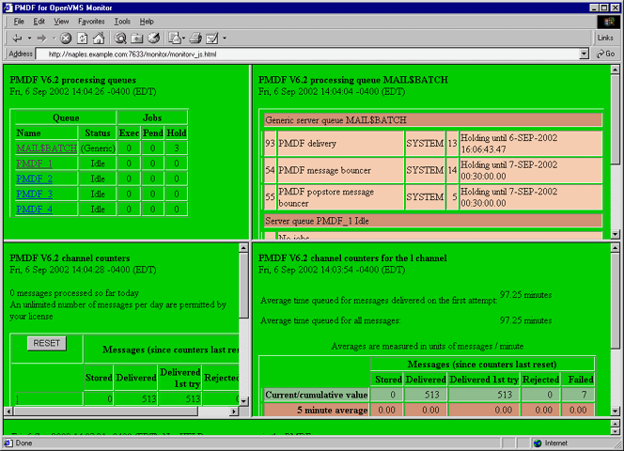Open the View menu
Viewport: 624px width, 451px height.
[x=61, y=22]
